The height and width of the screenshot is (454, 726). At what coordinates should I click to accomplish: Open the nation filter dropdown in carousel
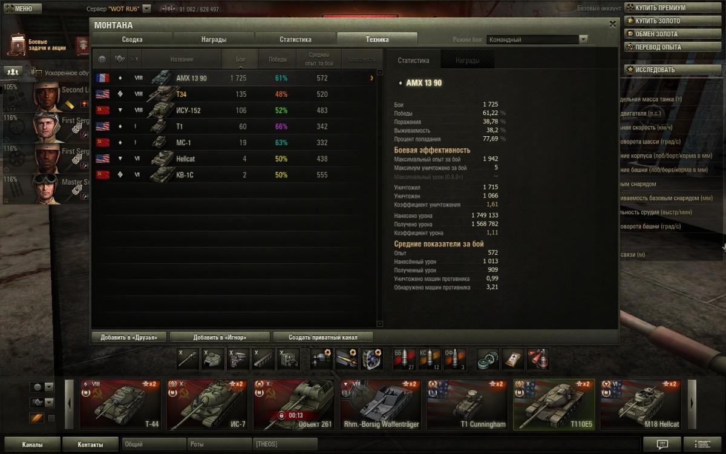[x=43, y=387]
